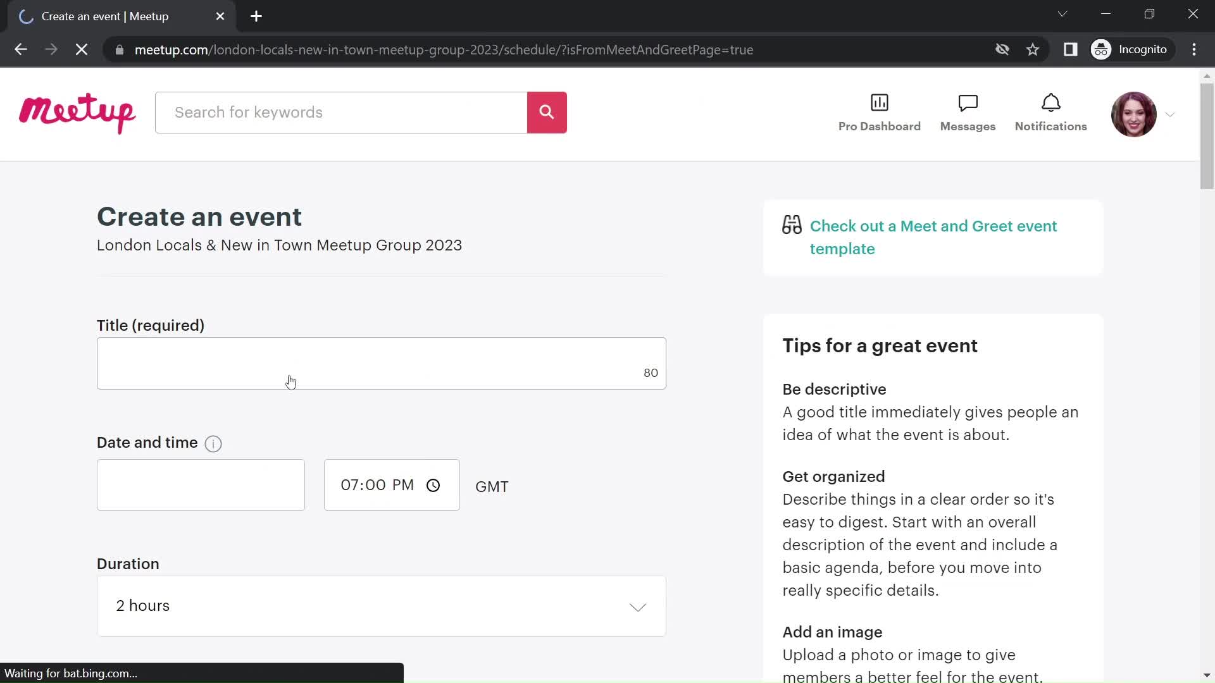Expand the event date picker field
The image size is (1215, 683).
[201, 485]
